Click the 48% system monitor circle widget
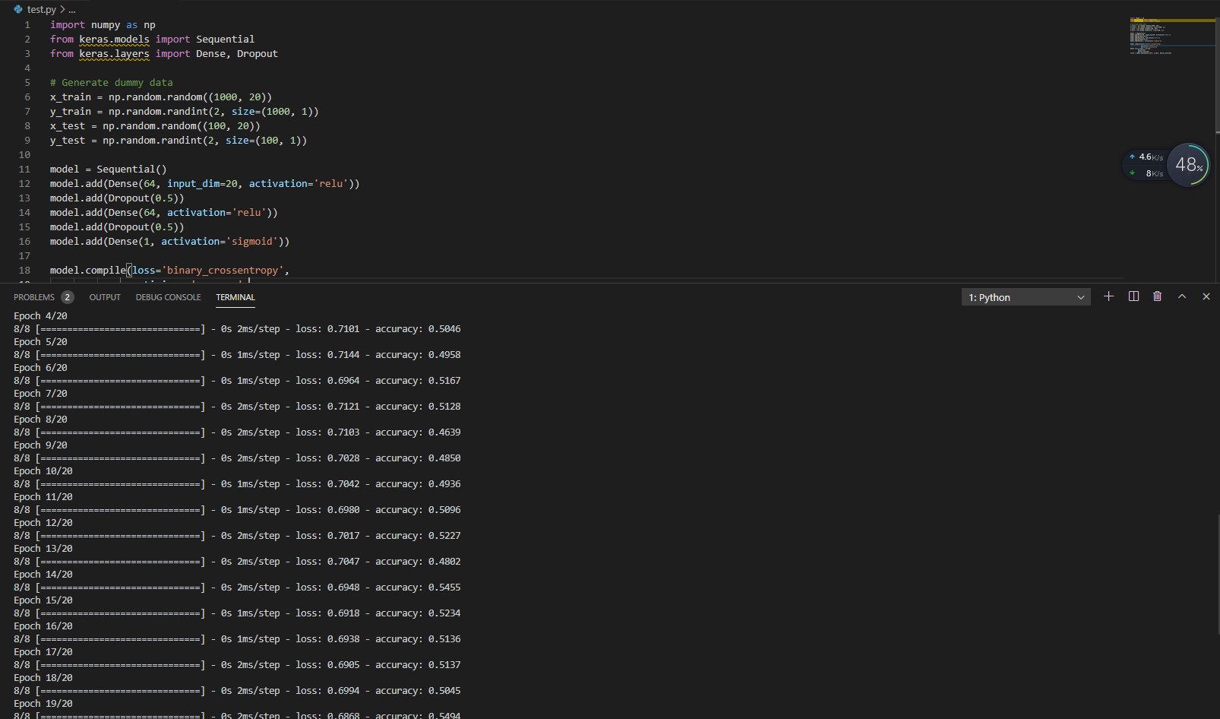The width and height of the screenshot is (1220, 719). 1188,165
